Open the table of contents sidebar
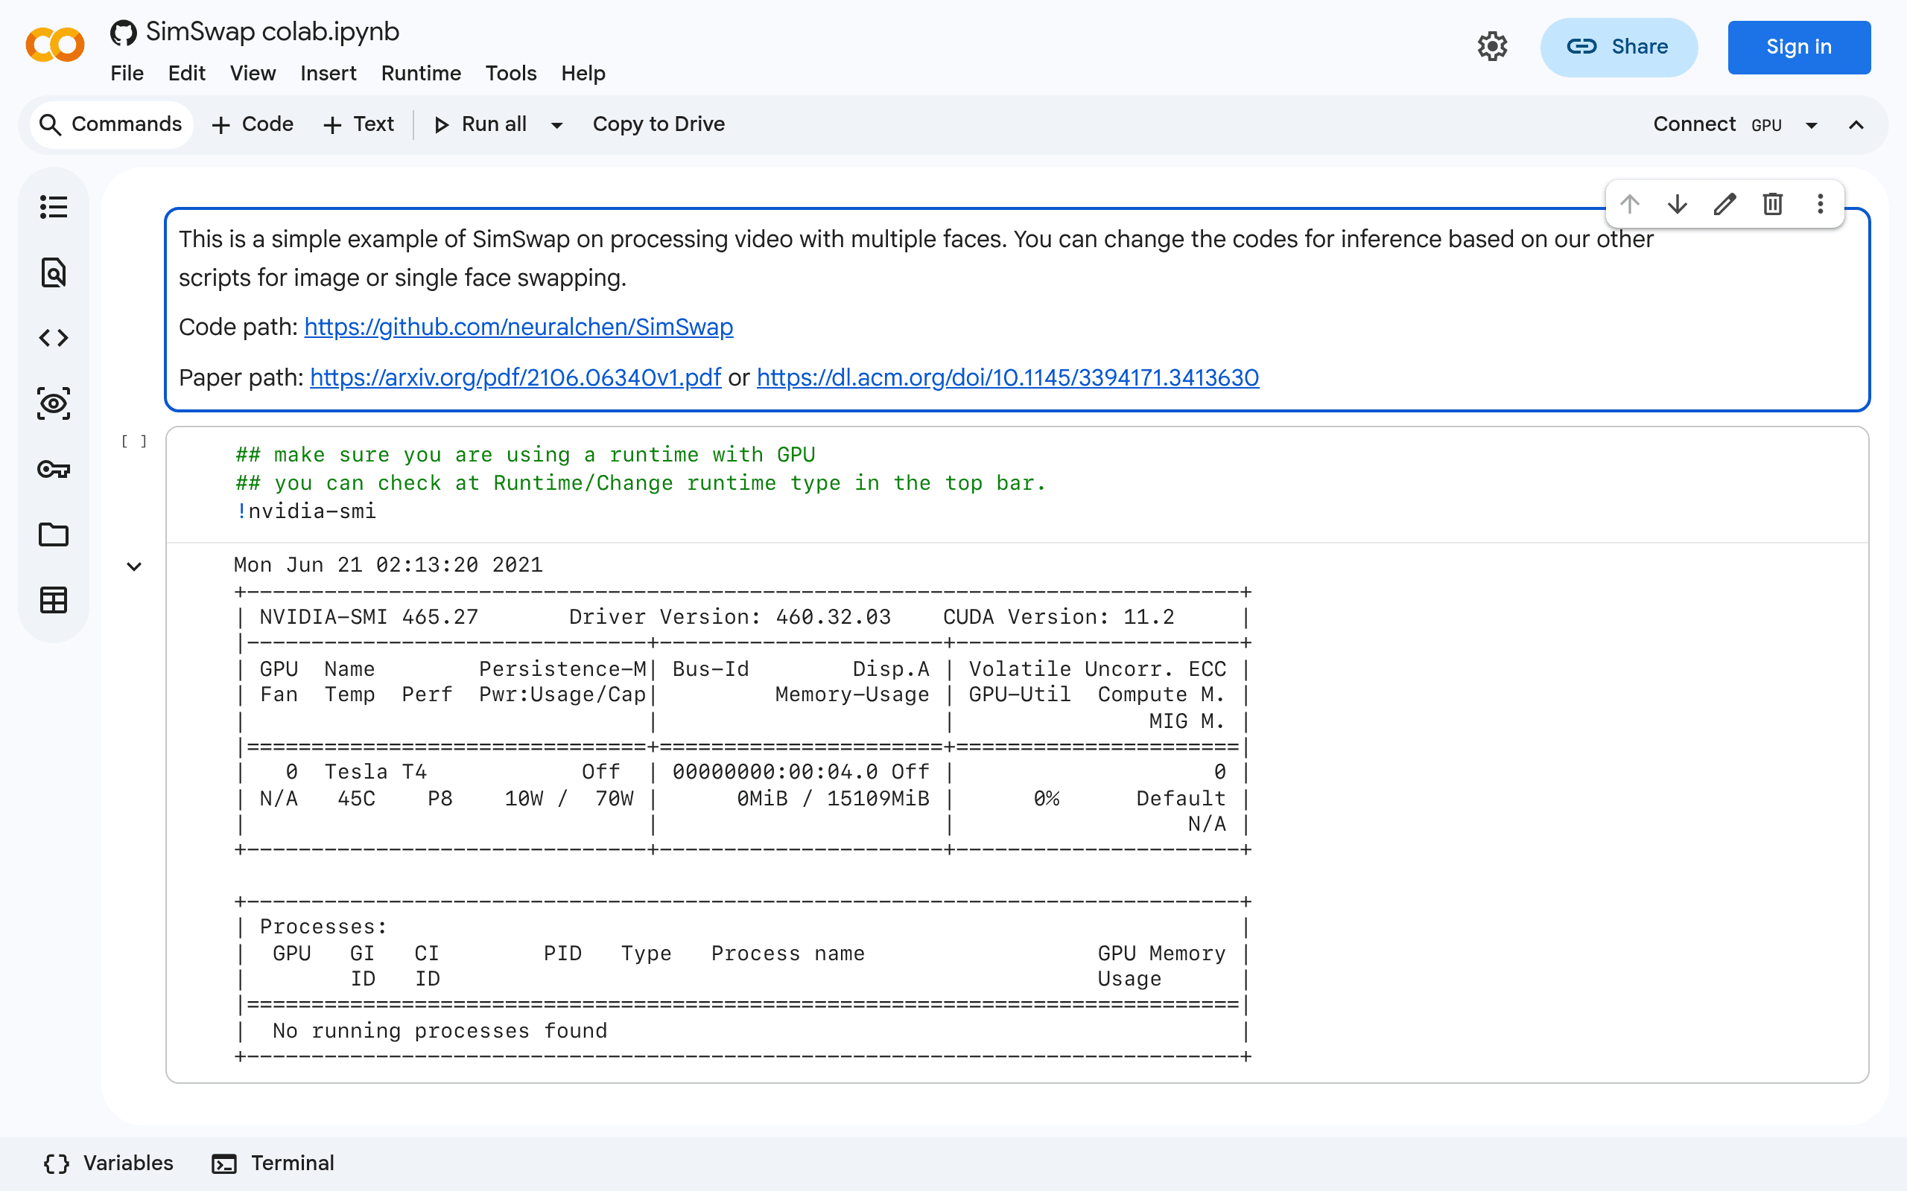Screen dimensions: 1907x1191 pyautogui.click(x=54, y=207)
